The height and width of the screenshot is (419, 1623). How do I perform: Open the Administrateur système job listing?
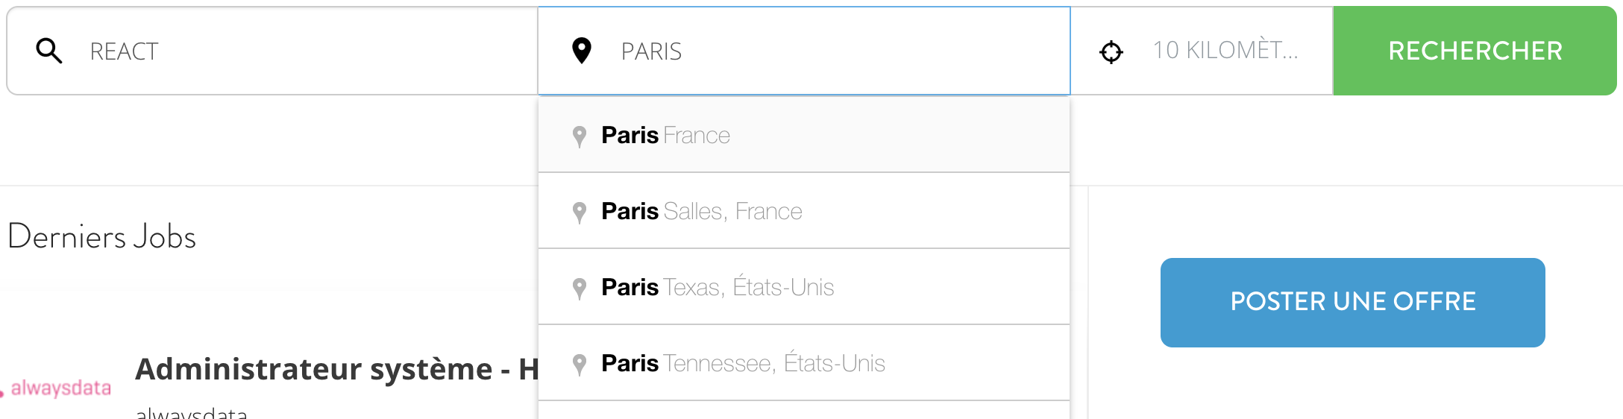336,369
